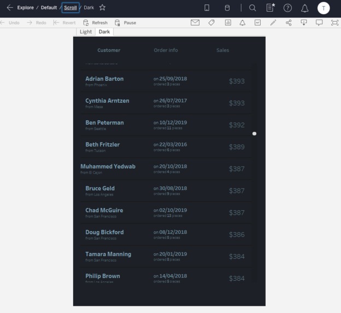Open the tag icon in toolbar

[211, 22]
